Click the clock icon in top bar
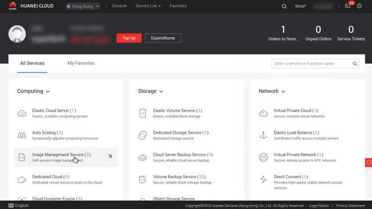Viewport: 372px width, 209px height. [359, 6]
